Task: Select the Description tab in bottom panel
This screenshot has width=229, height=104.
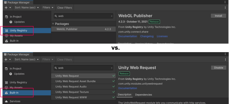Action: pos(125,95)
